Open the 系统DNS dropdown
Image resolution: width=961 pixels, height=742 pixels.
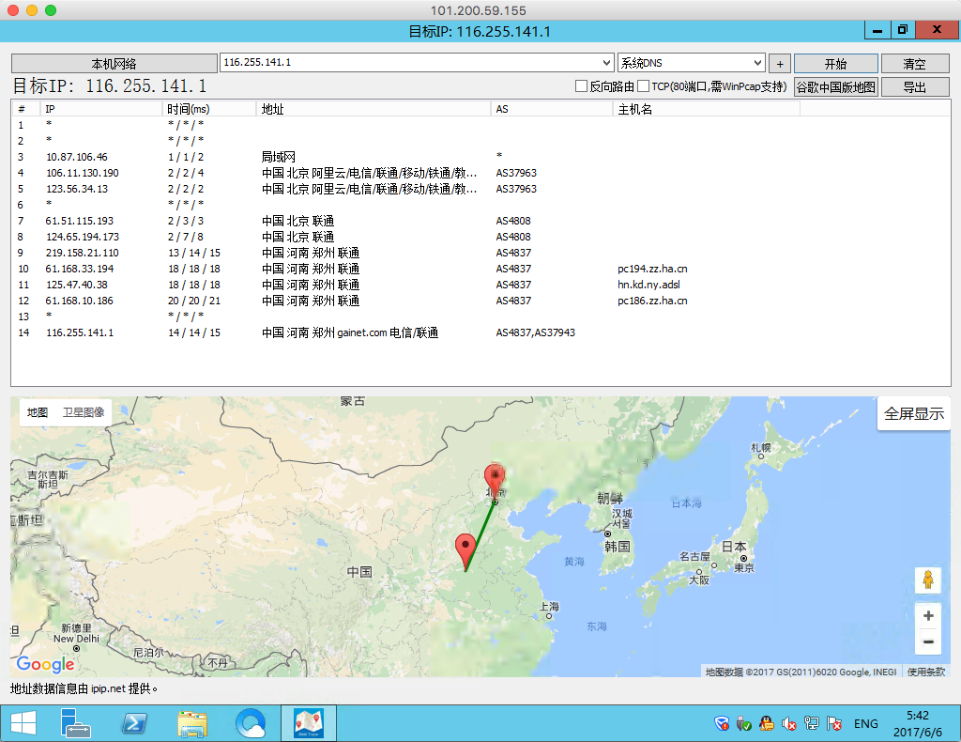757,63
